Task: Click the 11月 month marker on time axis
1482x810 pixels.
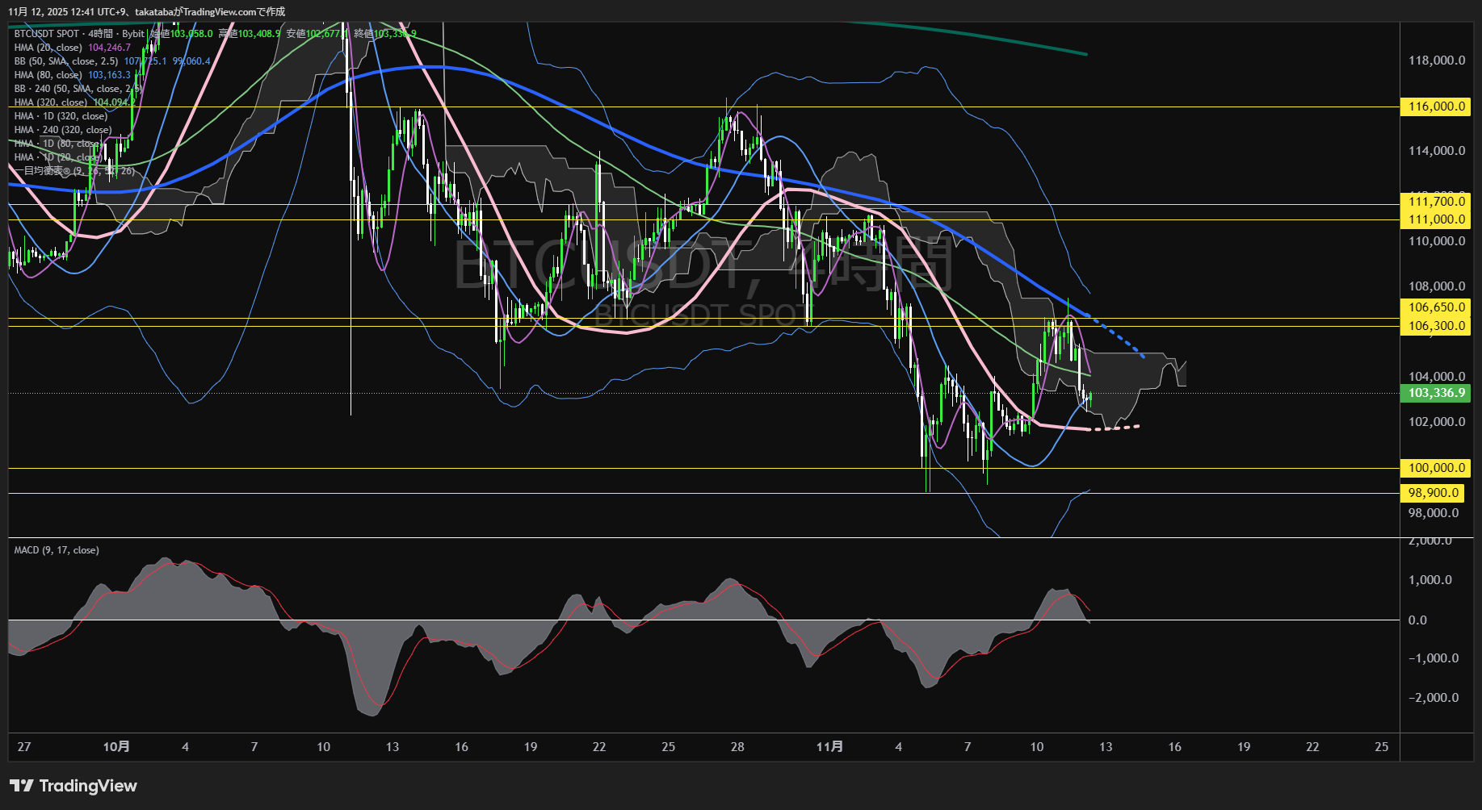Action: pos(829,747)
